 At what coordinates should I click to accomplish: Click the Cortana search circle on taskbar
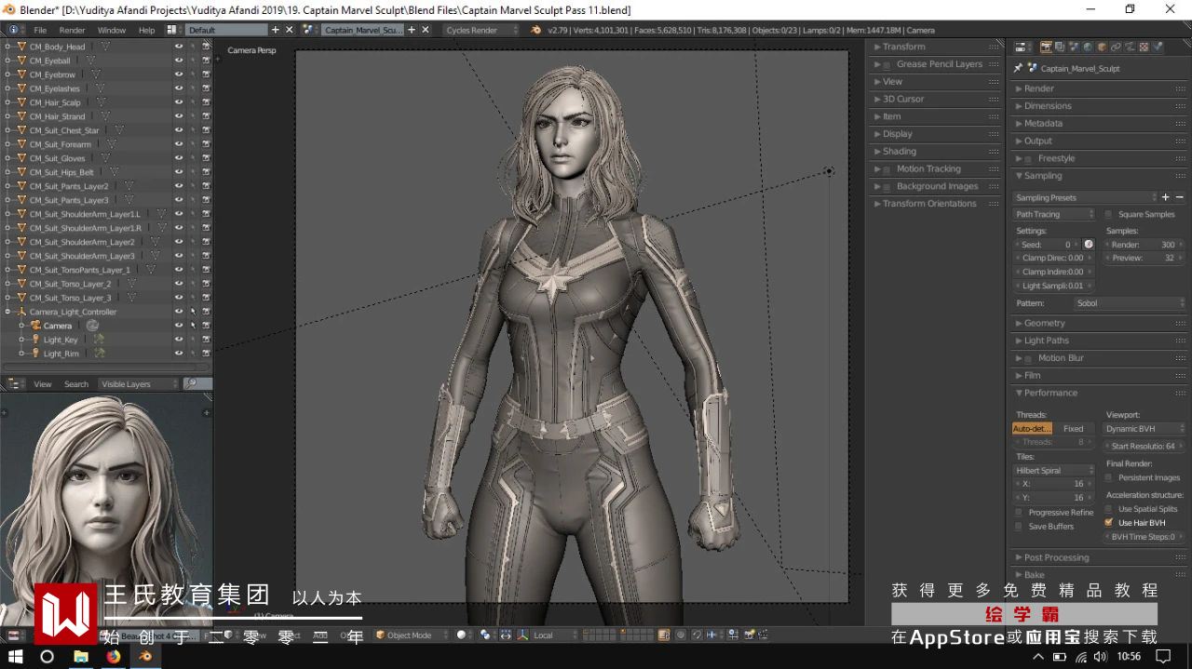(x=47, y=656)
